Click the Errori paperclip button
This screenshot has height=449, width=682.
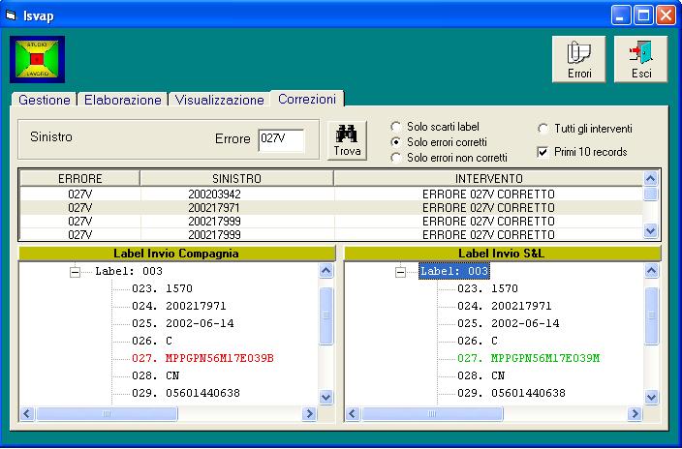click(579, 59)
